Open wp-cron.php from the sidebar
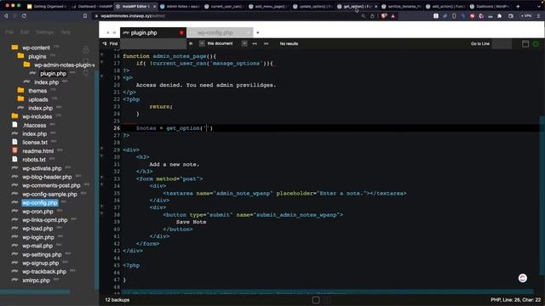Screen dimensions: 545x306 pos(37,212)
